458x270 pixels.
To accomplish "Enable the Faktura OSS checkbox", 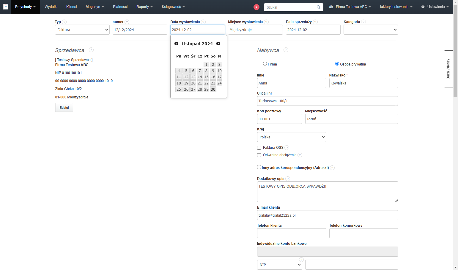I will (259, 148).
